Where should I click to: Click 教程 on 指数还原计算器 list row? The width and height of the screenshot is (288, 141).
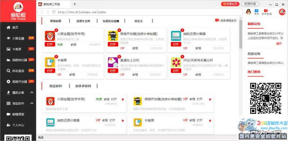[x=105, y=120]
